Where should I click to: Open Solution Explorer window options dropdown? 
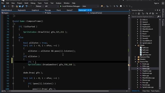(x=155, y=10)
